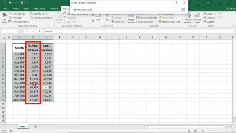Switch to the Home tab
236x133 pixels.
click(15, 8)
